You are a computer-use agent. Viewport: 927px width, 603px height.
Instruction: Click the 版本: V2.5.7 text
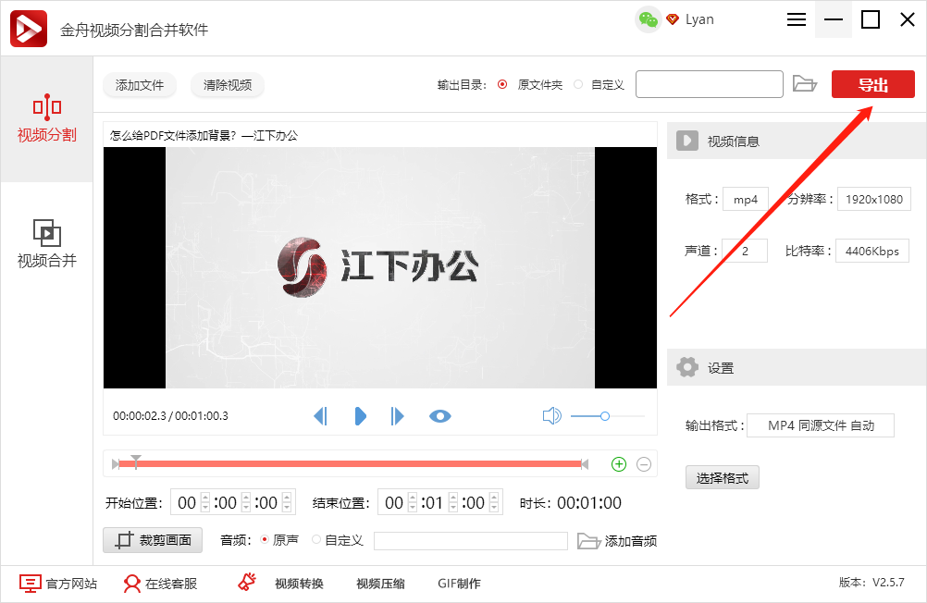click(x=871, y=583)
